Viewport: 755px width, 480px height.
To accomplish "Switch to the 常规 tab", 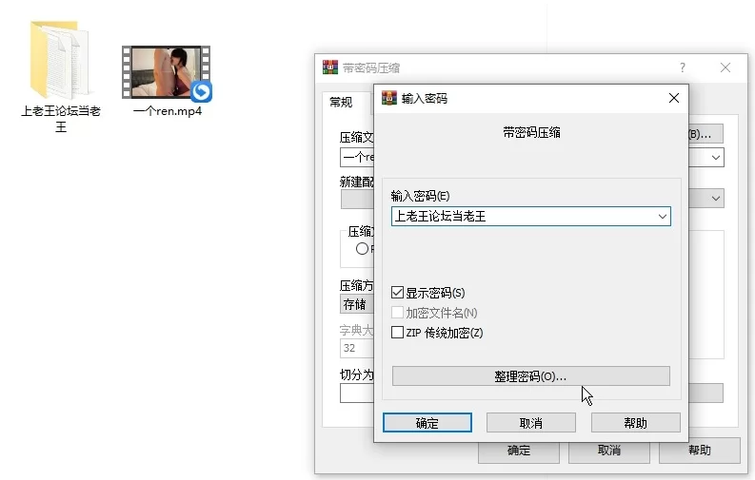I will click(x=340, y=103).
